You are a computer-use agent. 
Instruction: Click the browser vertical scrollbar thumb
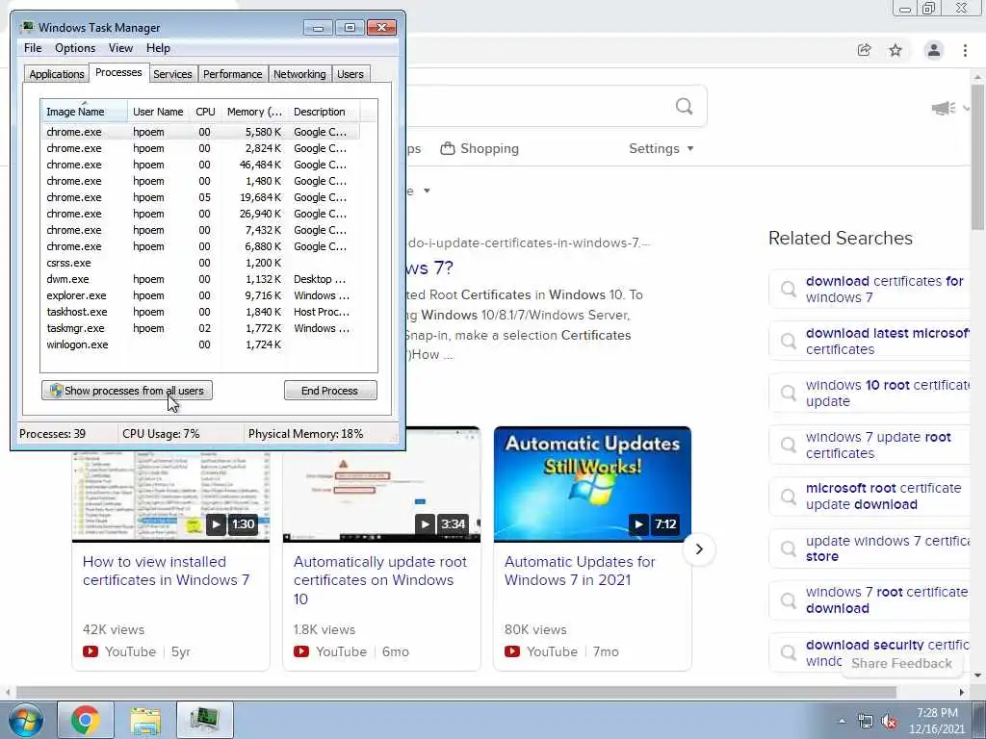(x=978, y=157)
